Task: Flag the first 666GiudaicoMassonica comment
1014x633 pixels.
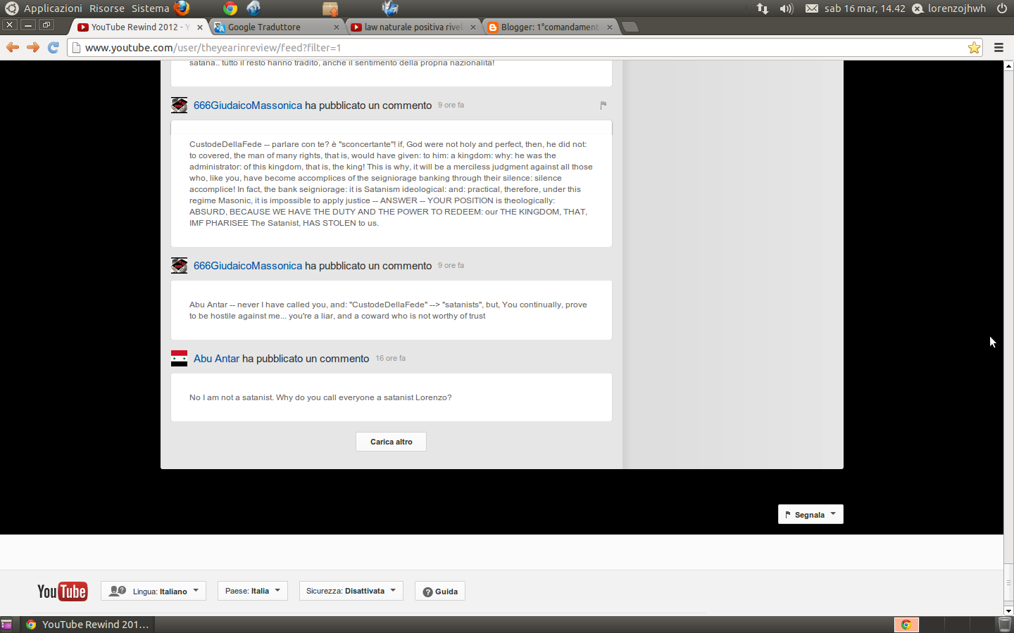Action: click(x=603, y=105)
